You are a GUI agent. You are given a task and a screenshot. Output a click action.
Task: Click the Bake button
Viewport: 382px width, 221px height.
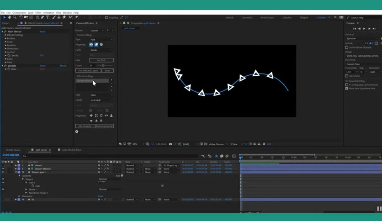pos(107,71)
